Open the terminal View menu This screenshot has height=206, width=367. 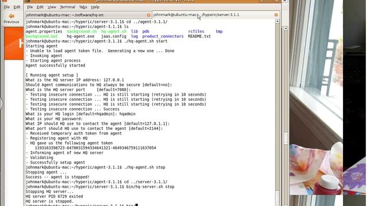tap(52, 7)
